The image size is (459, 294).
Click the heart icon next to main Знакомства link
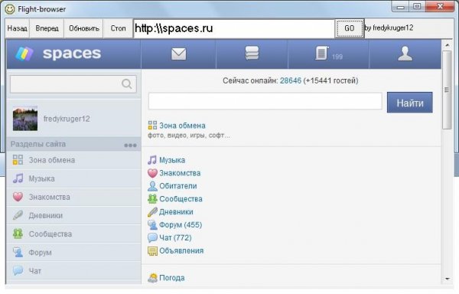coord(152,173)
